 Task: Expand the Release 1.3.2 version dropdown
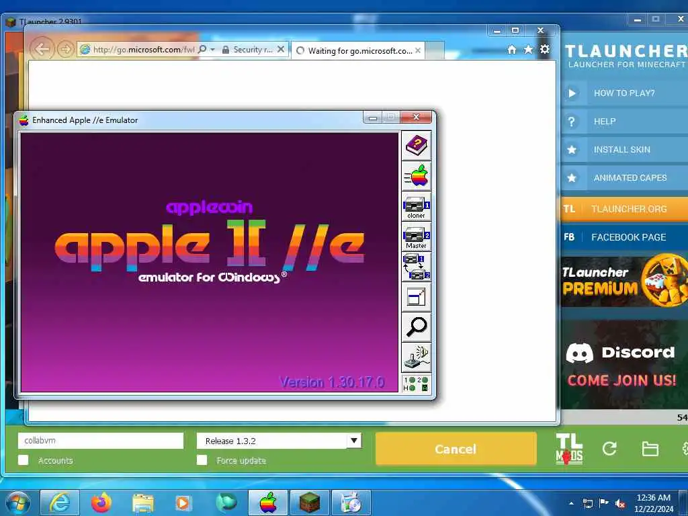pos(353,441)
